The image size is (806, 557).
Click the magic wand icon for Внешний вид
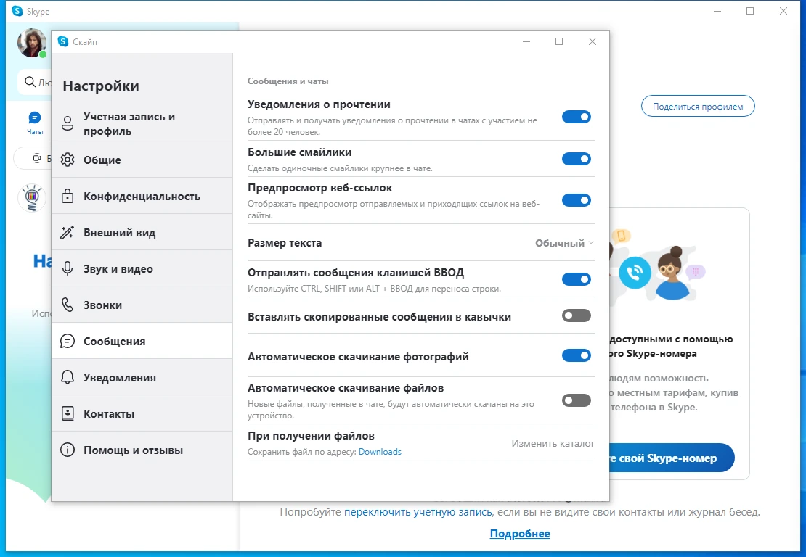pyautogui.click(x=68, y=233)
